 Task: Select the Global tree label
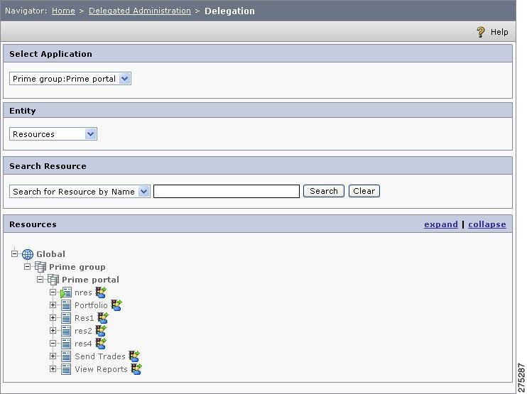[x=50, y=254]
